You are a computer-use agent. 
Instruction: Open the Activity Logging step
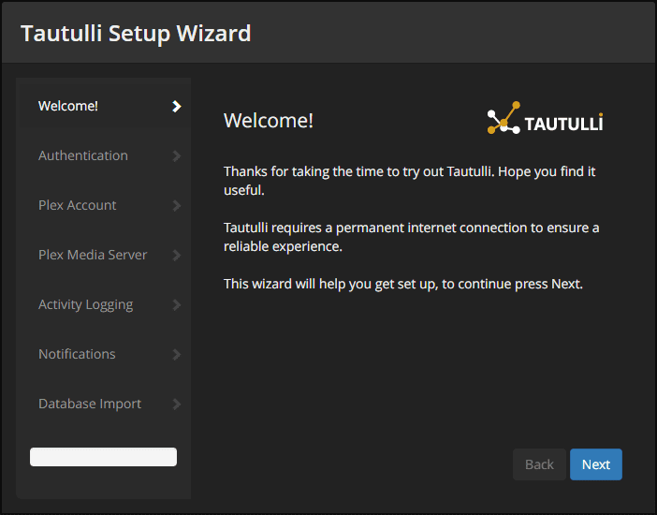(x=85, y=304)
